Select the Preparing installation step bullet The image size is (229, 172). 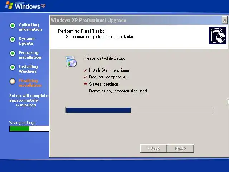(x=13, y=53)
